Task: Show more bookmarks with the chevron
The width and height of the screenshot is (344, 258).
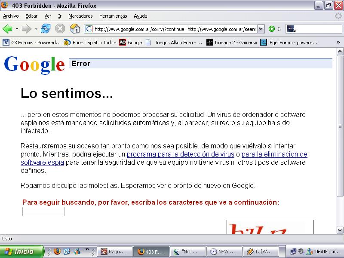Action: coord(338,43)
